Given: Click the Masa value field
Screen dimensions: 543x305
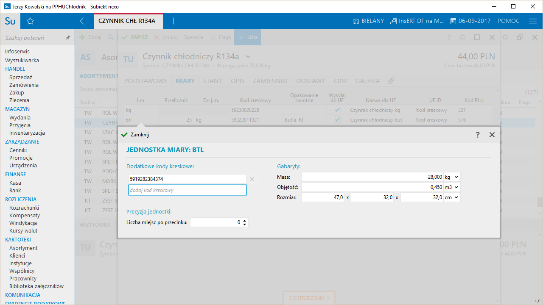Looking at the screenshot, I should pos(372,177).
